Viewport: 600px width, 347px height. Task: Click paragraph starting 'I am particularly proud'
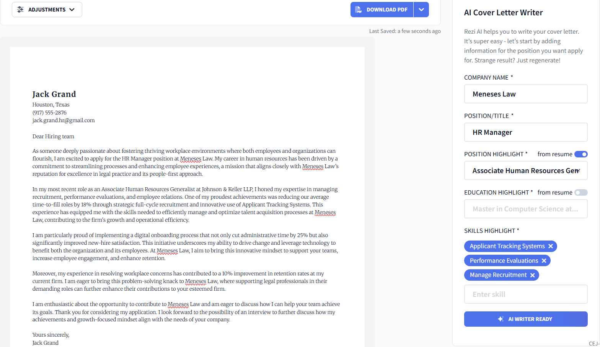[185, 247]
